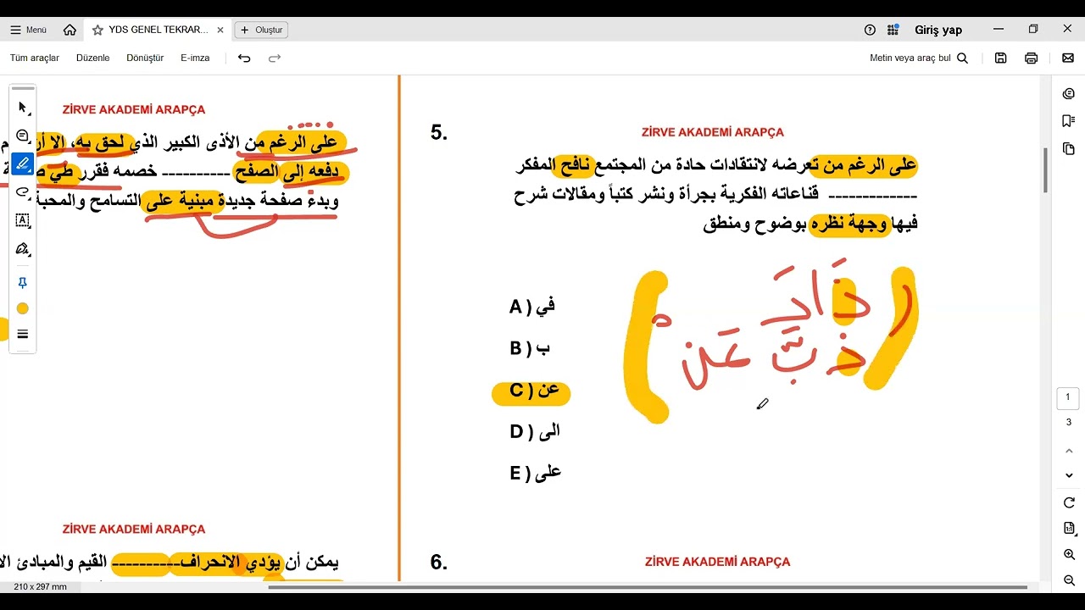1085x610 pixels.
Task: Go to the Home view icon
Action: (70, 30)
